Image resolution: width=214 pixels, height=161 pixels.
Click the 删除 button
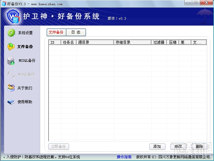(x=200, y=147)
